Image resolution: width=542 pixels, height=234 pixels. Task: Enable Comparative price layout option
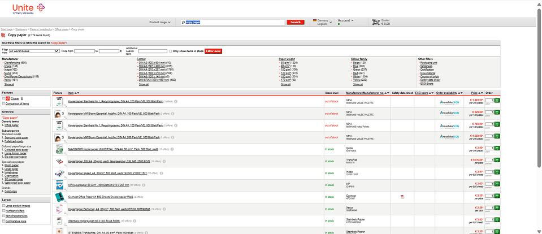3,221
